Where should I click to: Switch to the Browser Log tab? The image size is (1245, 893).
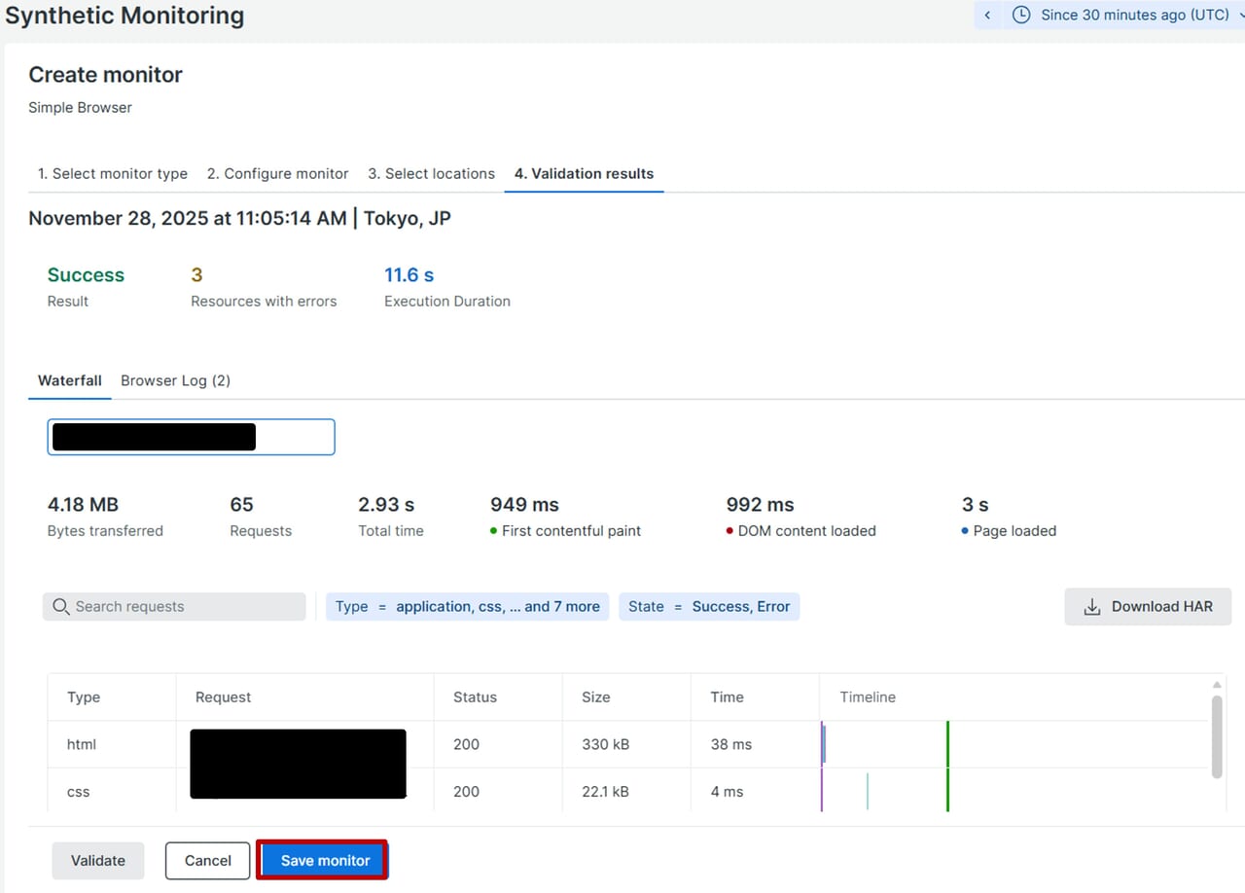coord(175,381)
